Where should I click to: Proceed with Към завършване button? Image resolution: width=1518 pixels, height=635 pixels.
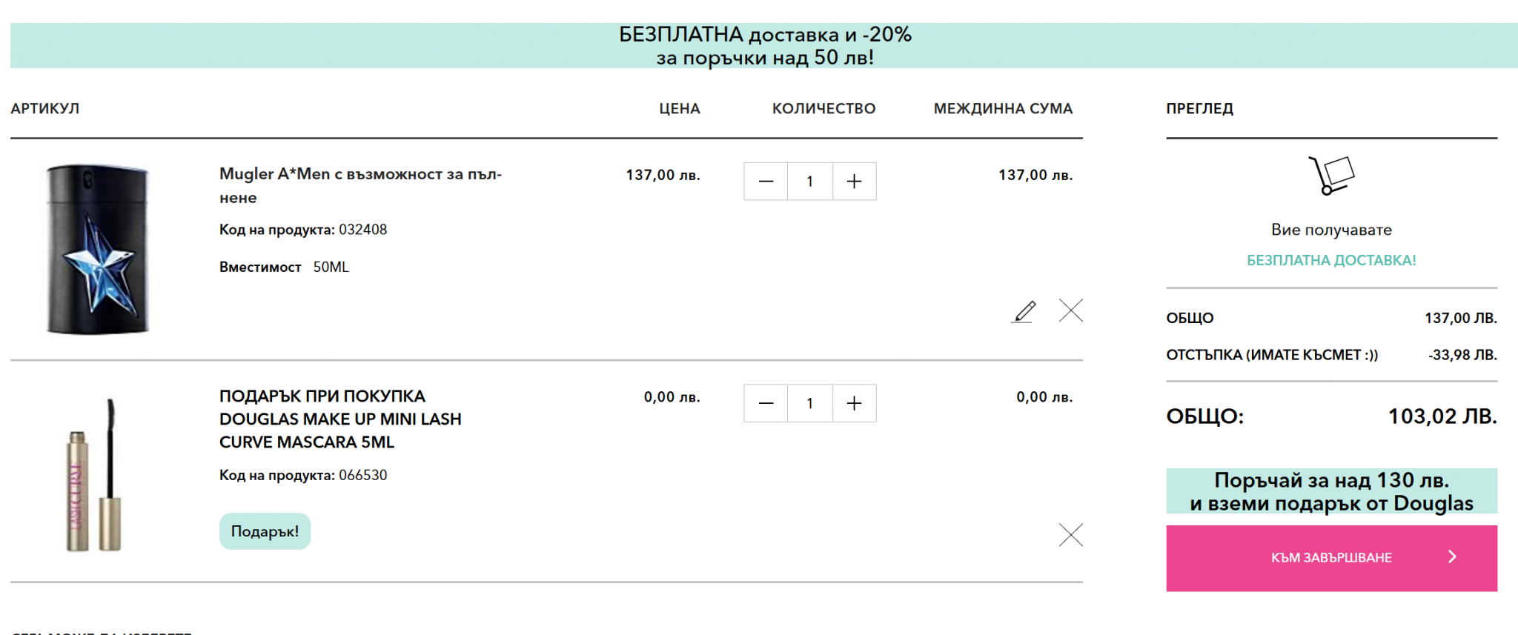[1331, 558]
